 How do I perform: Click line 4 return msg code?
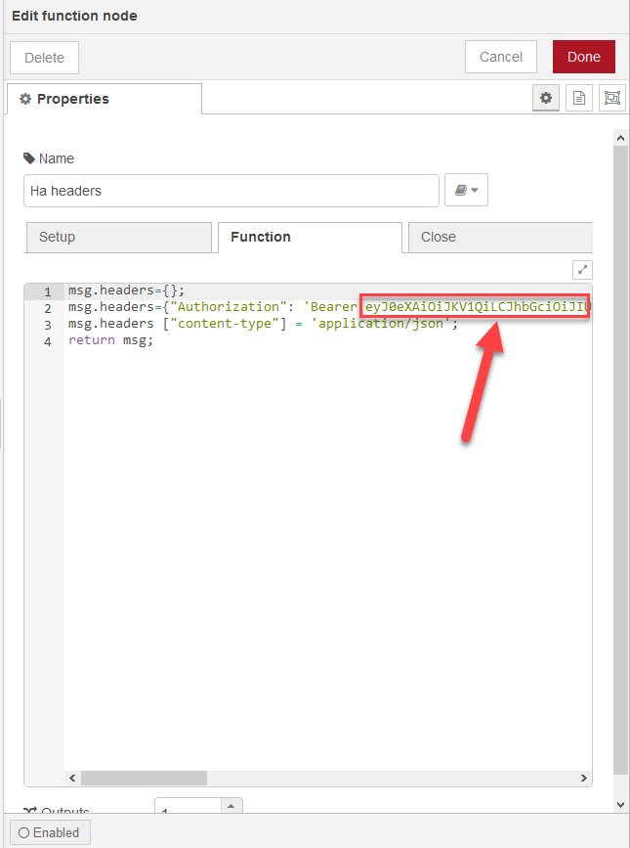pos(111,340)
